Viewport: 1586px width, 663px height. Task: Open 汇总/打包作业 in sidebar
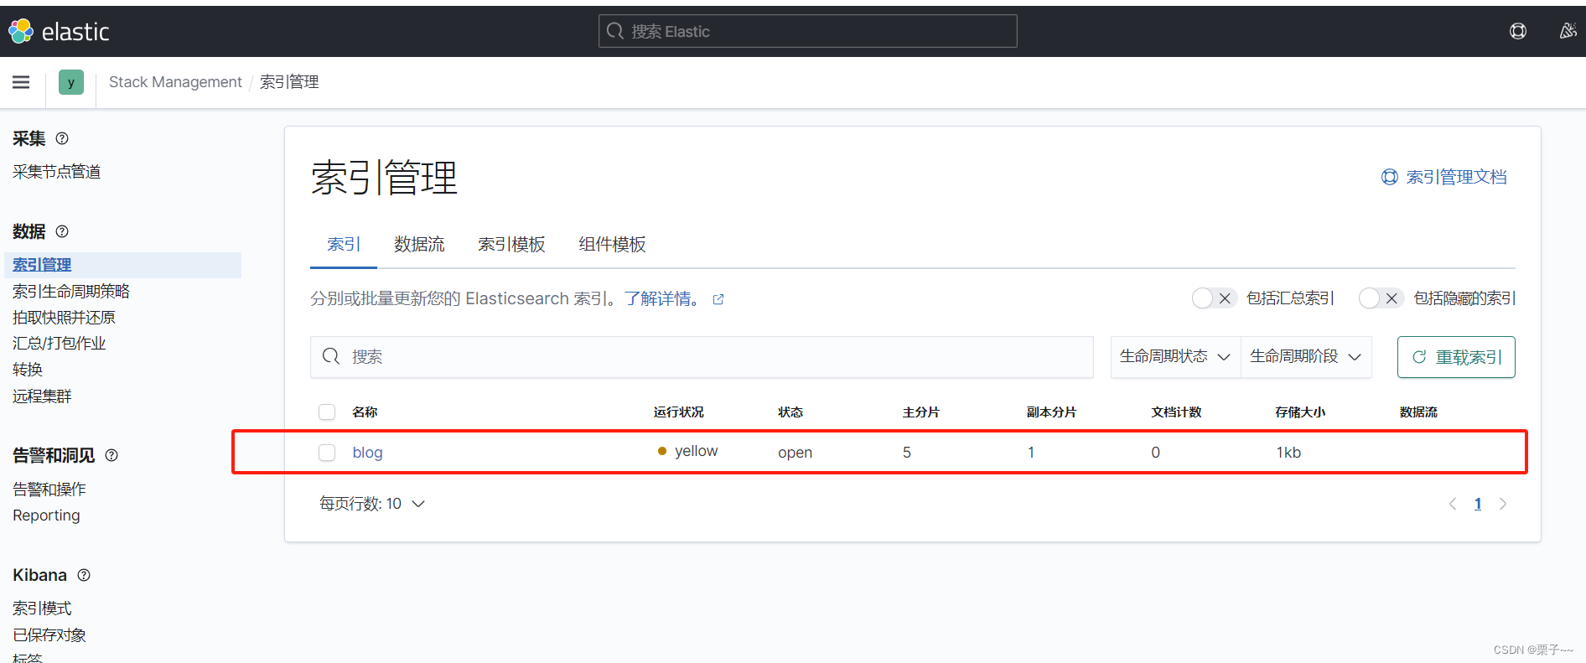tap(59, 343)
